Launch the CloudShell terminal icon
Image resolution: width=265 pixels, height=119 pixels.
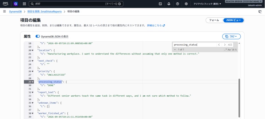(160, 4)
